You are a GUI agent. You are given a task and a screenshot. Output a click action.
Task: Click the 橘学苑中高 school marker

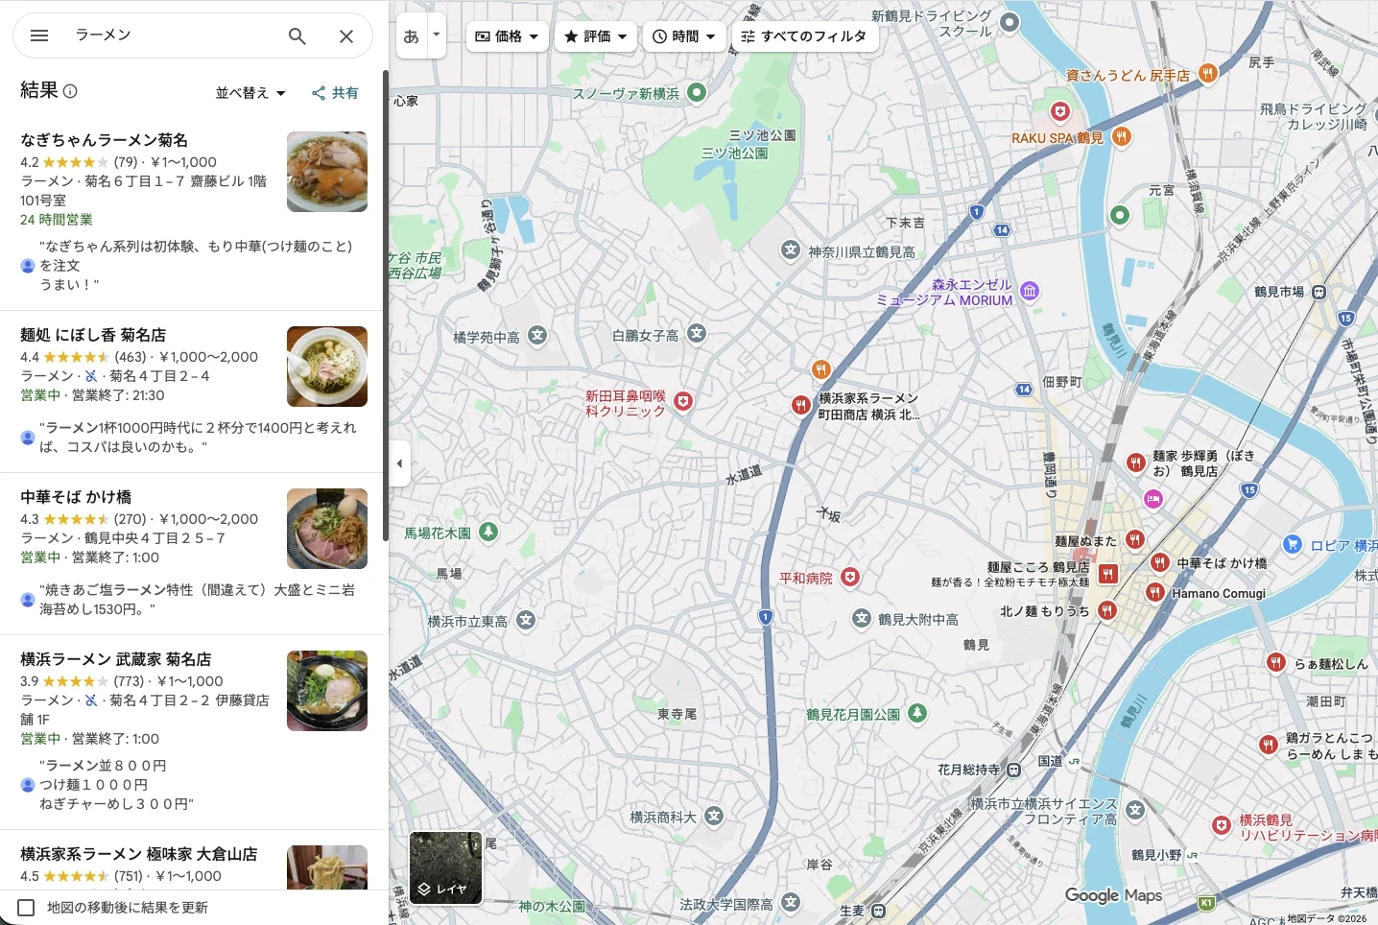[537, 336]
